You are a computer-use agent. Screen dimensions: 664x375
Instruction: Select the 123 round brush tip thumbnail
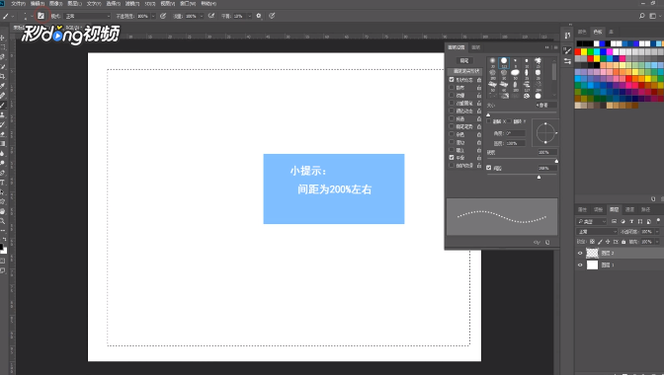click(x=504, y=62)
